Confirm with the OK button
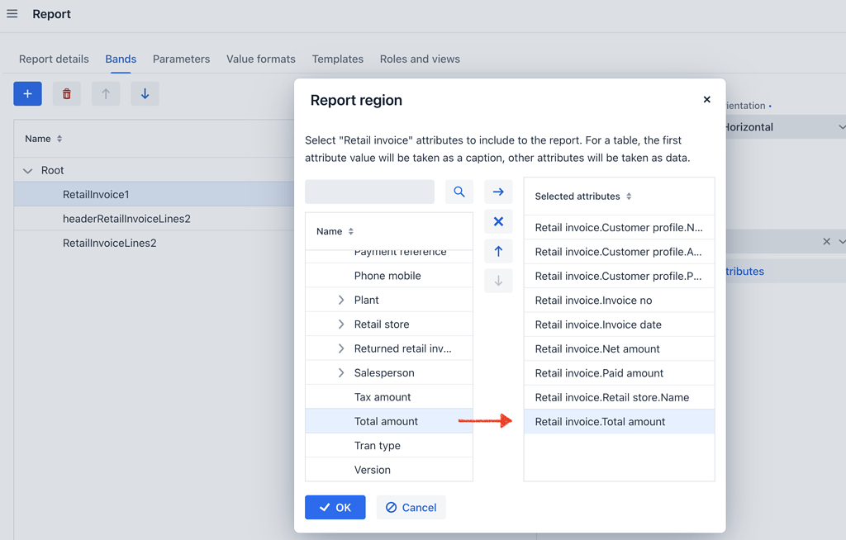 [335, 508]
